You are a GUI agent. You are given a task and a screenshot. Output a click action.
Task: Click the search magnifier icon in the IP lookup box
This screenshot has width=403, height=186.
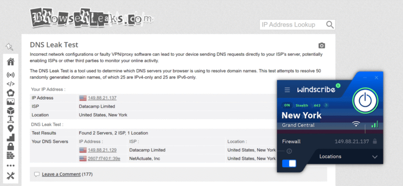point(330,25)
